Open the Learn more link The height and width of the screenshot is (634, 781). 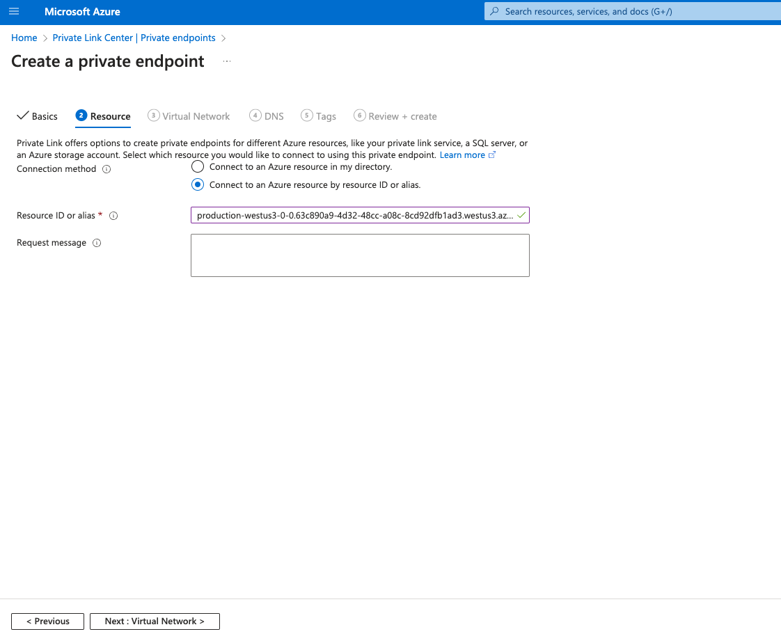[x=463, y=154]
